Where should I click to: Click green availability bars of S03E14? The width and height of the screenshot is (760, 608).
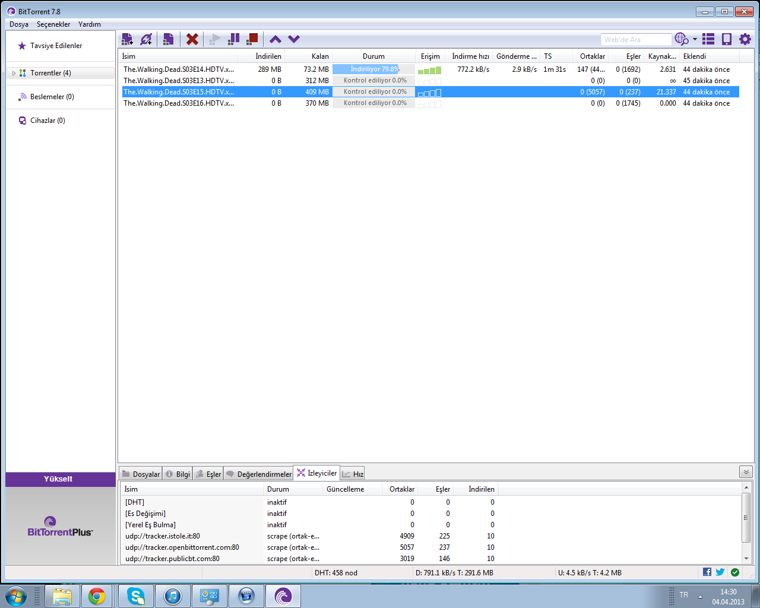429,70
